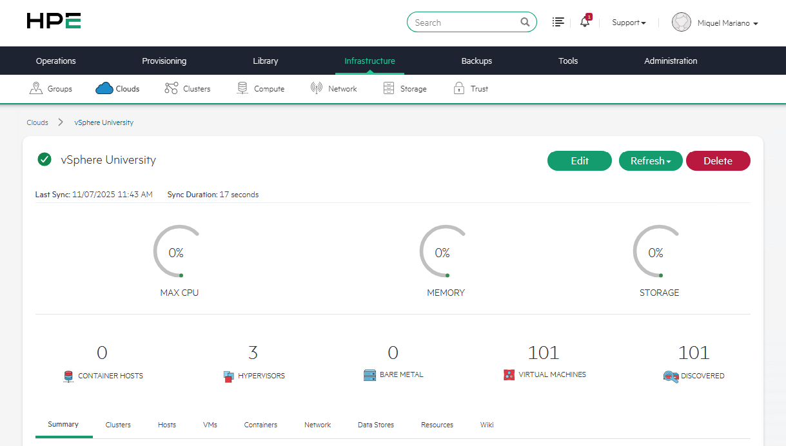Screen dimensions: 786x446
Task: Switch to the Clusters tab
Action: [x=118, y=425]
